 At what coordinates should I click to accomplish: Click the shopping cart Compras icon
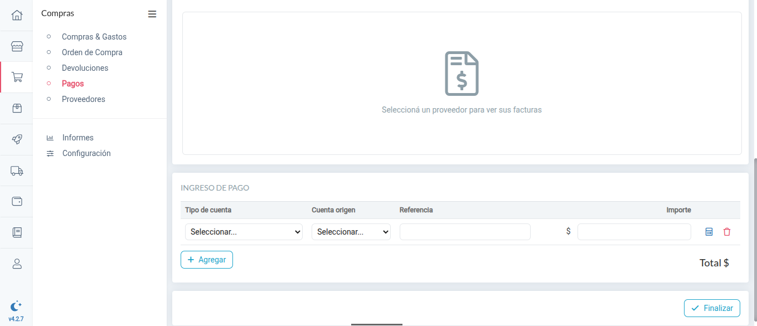coord(16,77)
